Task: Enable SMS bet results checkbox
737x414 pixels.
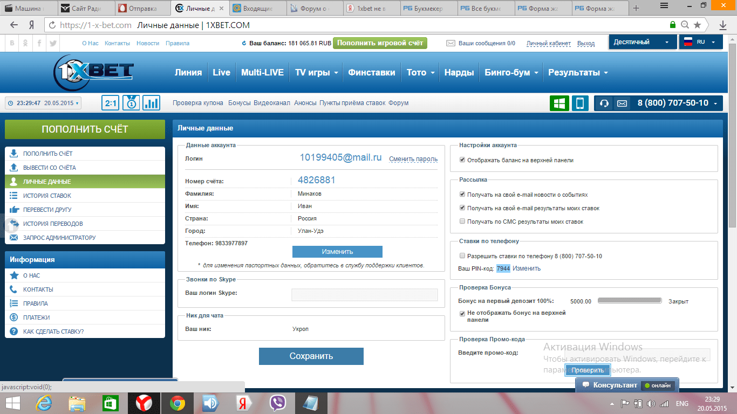Action: [x=462, y=222]
